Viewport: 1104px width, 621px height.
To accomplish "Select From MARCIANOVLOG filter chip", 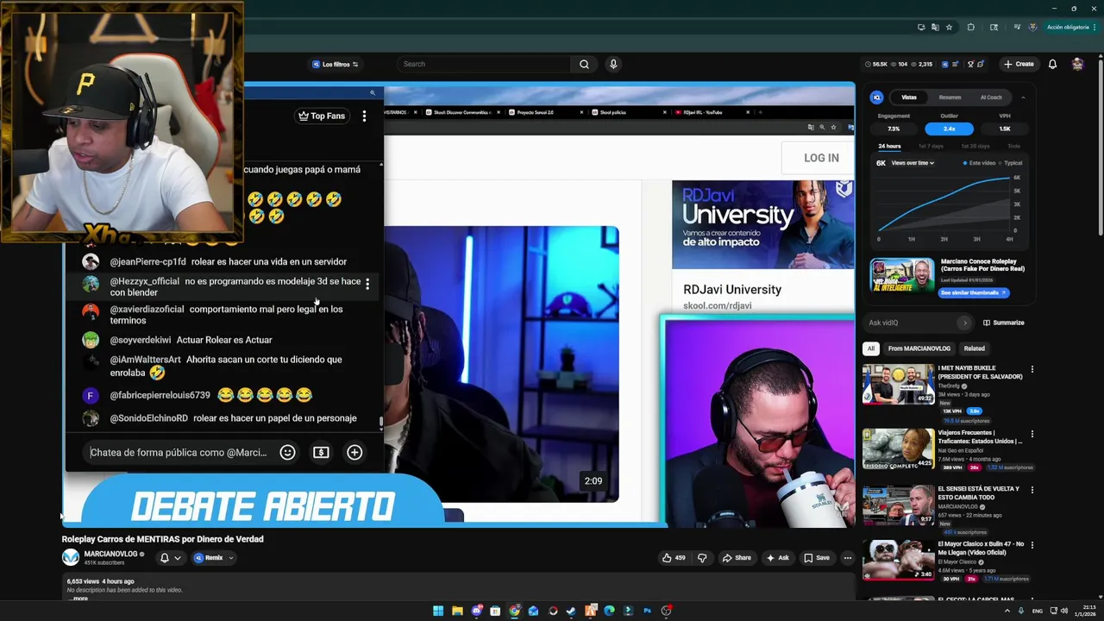I will pyautogui.click(x=919, y=348).
